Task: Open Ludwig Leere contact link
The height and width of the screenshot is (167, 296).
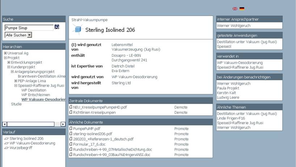Action: (x=228, y=97)
